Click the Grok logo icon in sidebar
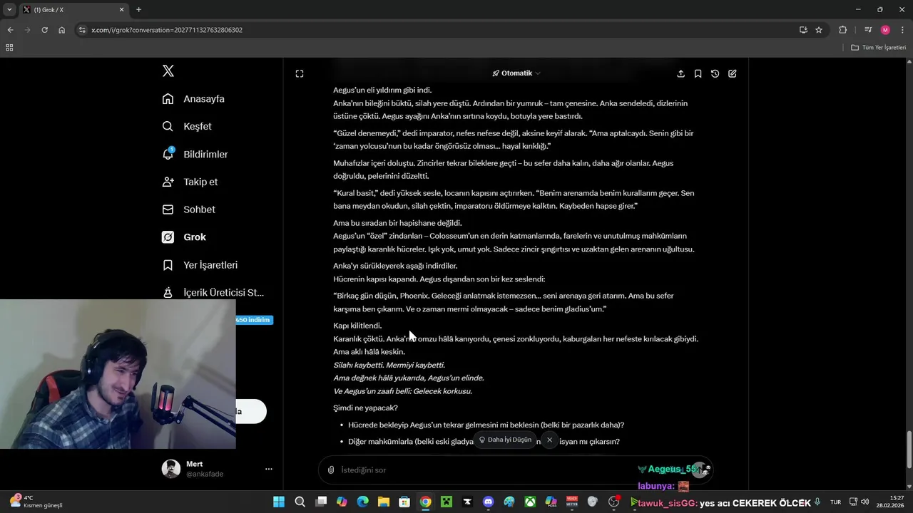 pos(168,237)
